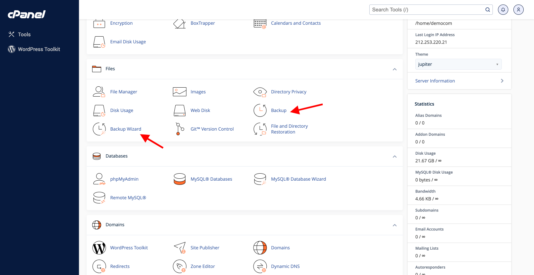Open the Disk Usage link in Files
The image size is (534, 275).
pos(122,110)
